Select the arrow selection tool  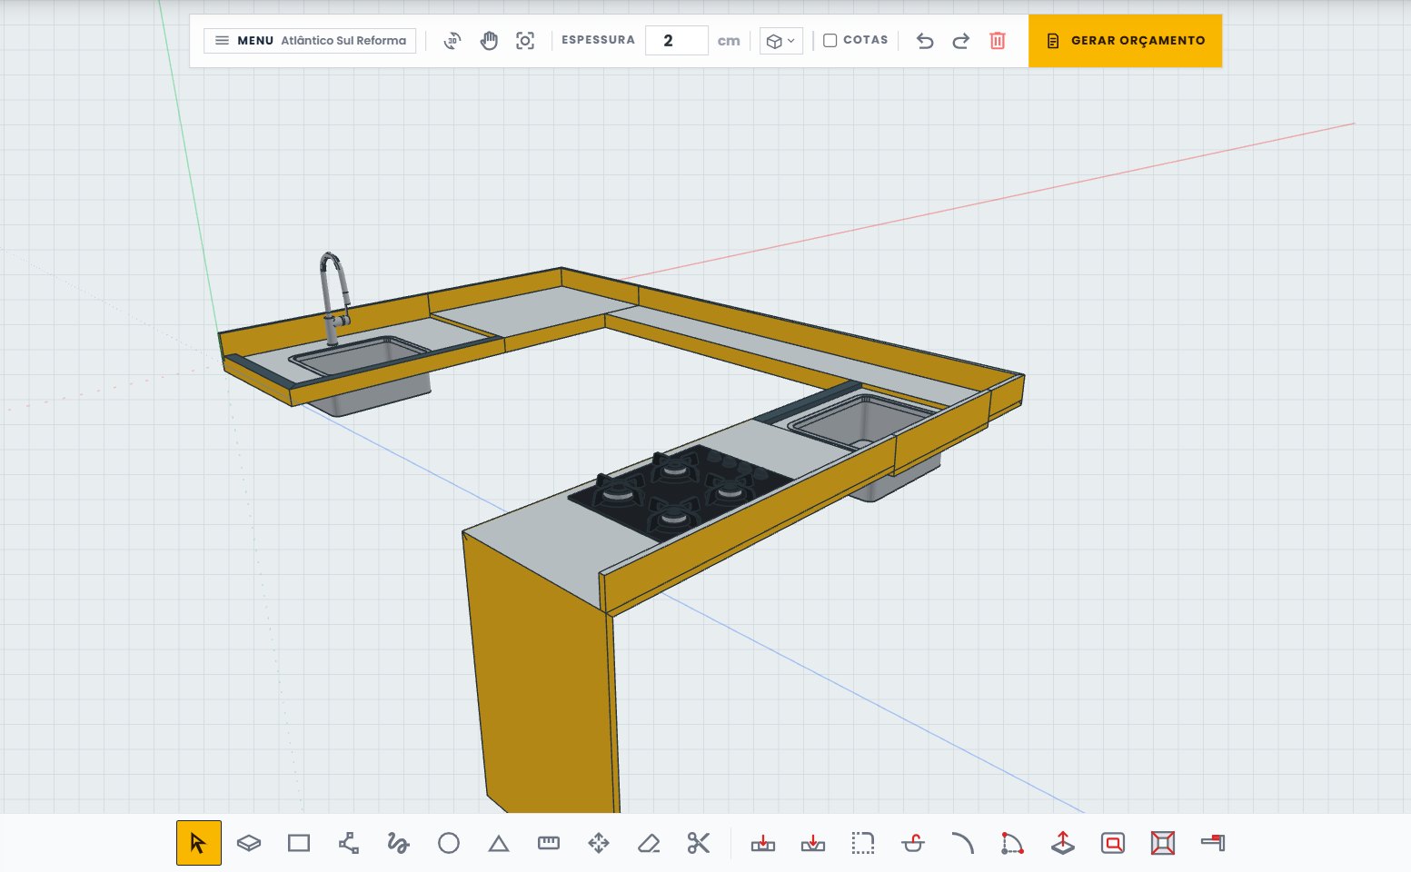(x=199, y=843)
